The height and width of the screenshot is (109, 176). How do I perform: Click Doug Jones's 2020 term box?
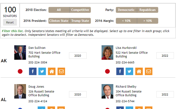click(78, 94)
